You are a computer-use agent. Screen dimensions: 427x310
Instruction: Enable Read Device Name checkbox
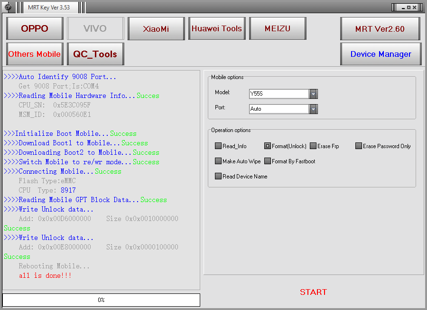(218, 176)
